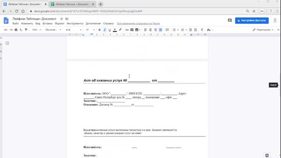
Task: Center align the text
Action: point(150,30)
